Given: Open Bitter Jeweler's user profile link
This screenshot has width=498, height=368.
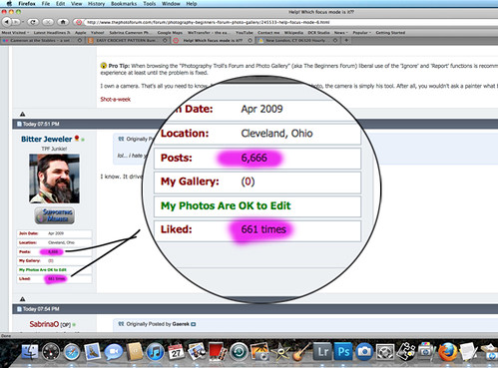Looking at the screenshot, I should 47,139.
